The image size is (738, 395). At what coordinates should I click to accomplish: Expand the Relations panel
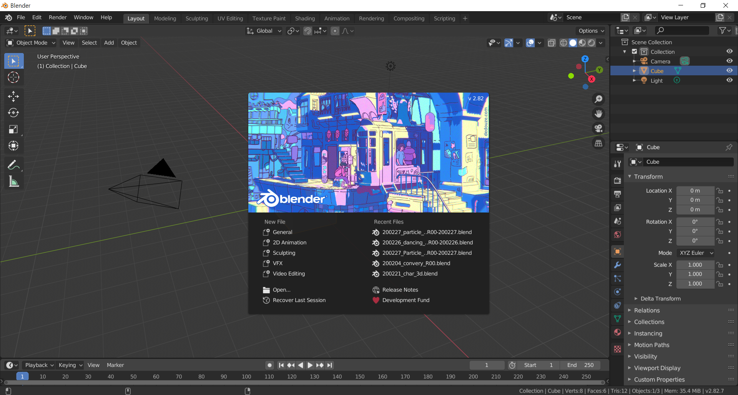click(647, 310)
